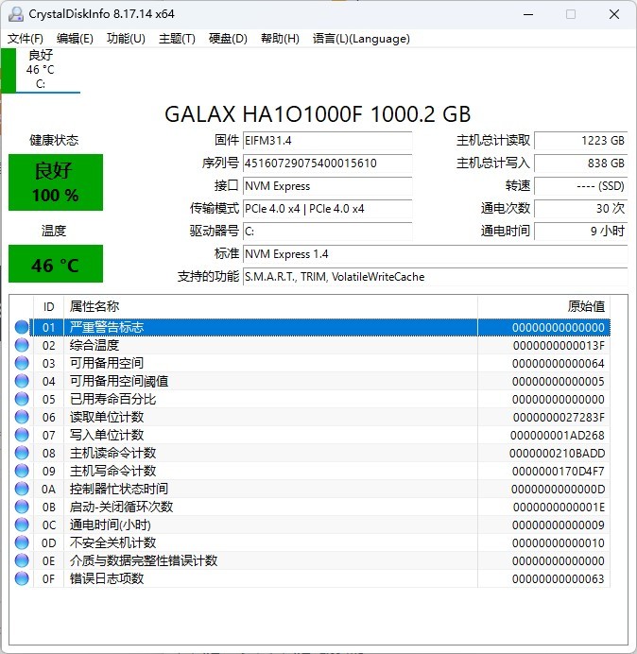637x654 pixels.
Task: Select the 综合温度 attribute row
Action: 310,345
